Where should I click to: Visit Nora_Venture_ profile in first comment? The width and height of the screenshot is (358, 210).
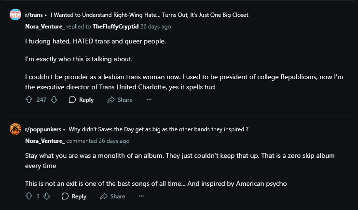pos(45,27)
